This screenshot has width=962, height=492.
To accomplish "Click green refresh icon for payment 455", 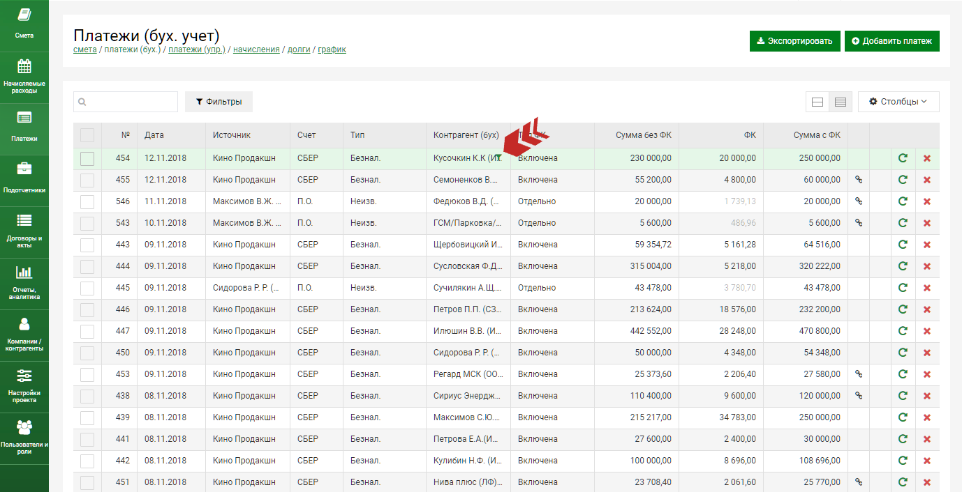I will click(903, 180).
